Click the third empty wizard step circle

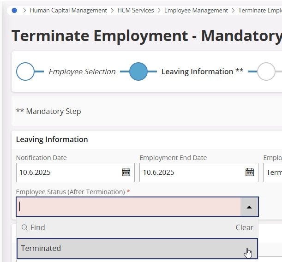click(x=266, y=71)
